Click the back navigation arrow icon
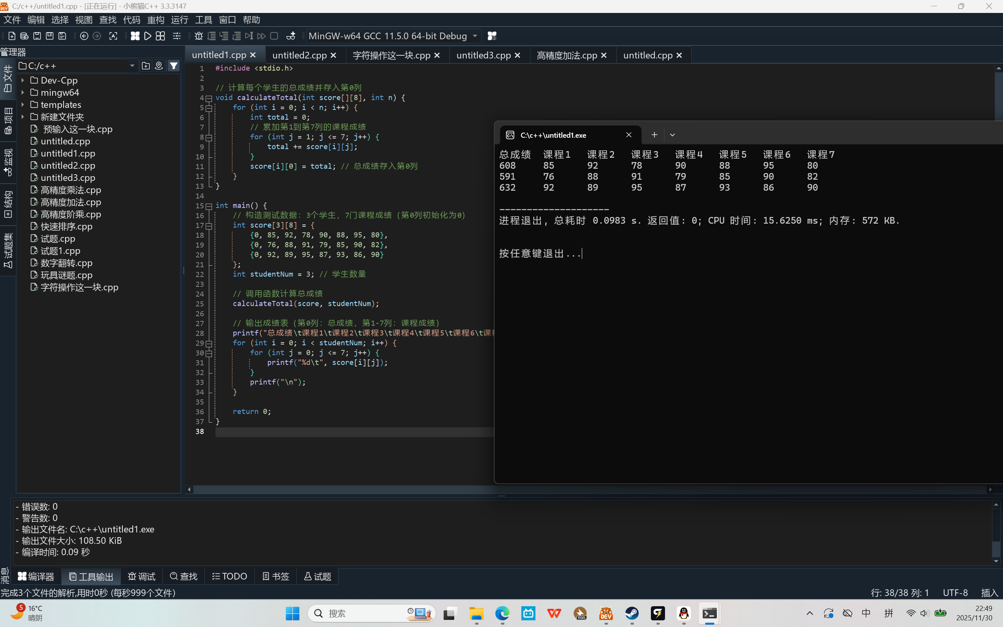 (84, 36)
